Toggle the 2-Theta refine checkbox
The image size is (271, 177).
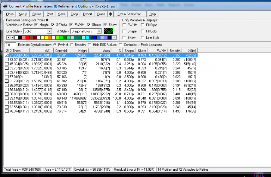click(x=53, y=25)
